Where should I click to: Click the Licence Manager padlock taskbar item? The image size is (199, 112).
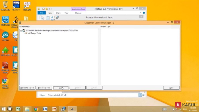pos(72,109)
